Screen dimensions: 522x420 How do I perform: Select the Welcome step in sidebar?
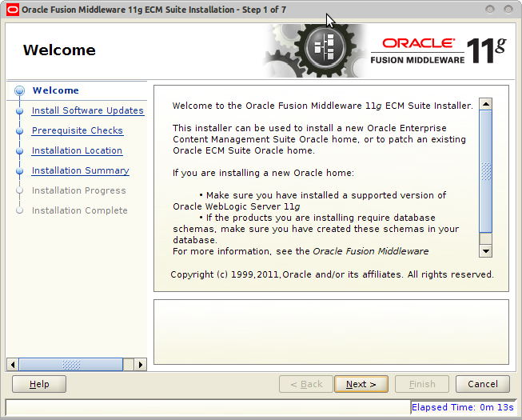tap(56, 90)
